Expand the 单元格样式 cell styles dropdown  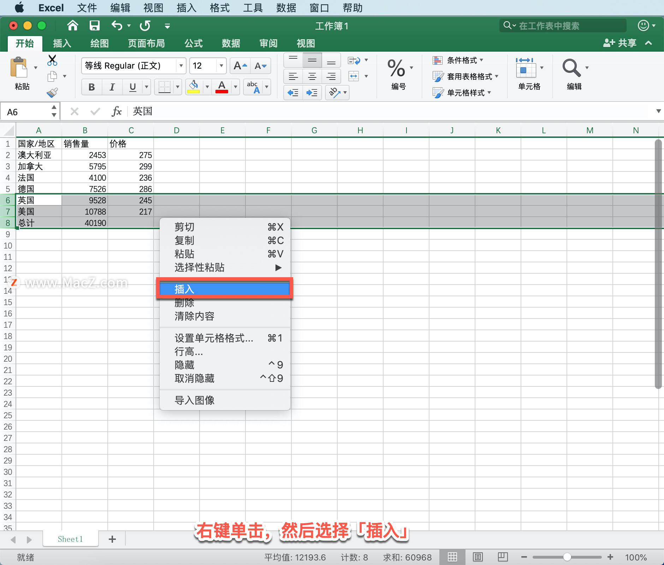coord(490,93)
